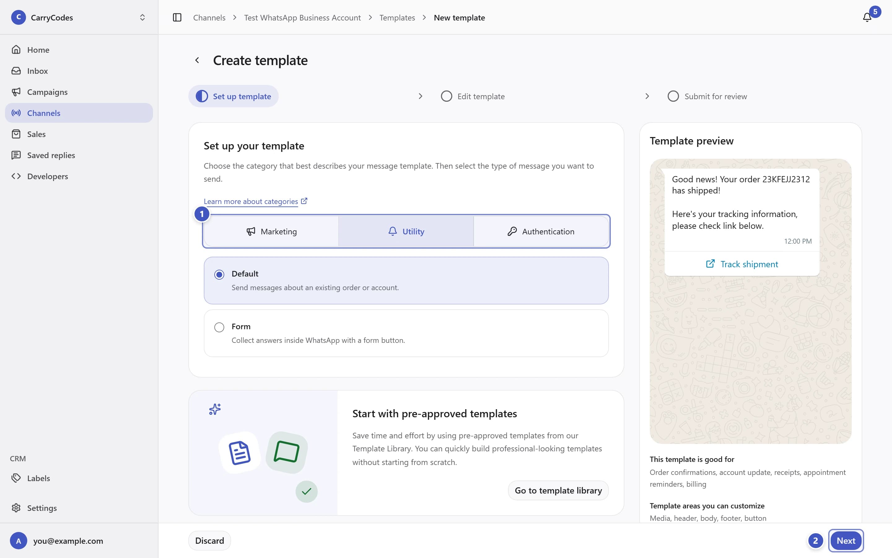The width and height of the screenshot is (892, 558).
Task: Go to Campaigns in the sidebar
Action: point(79,92)
